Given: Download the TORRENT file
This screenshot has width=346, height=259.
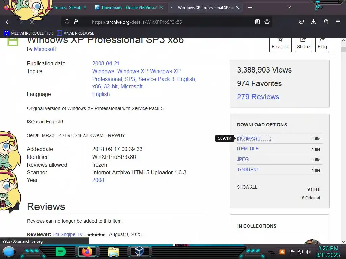Looking at the screenshot, I should pyautogui.click(x=248, y=170).
